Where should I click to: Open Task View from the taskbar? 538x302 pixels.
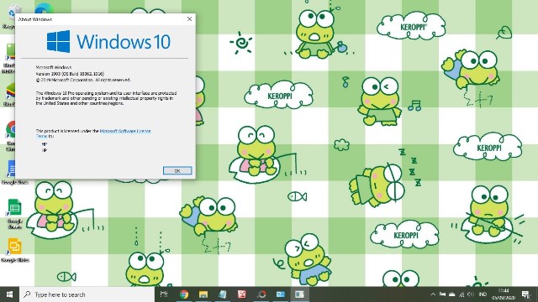pyautogui.click(x=164, y=294)
